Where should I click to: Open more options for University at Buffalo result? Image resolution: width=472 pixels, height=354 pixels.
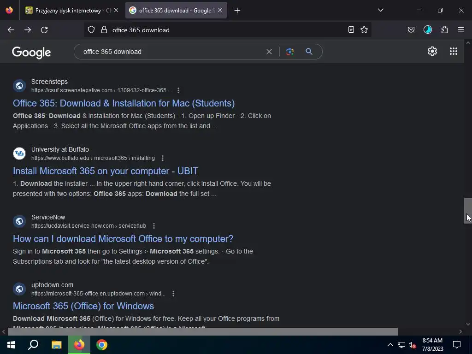[163, 158]
